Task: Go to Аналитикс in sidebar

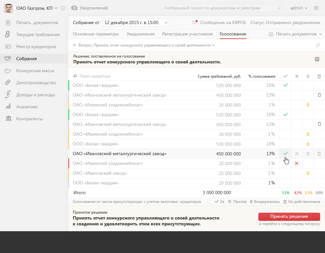Action: (x=27, y=107)
